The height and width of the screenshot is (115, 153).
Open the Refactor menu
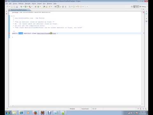(x=21, y=4)
